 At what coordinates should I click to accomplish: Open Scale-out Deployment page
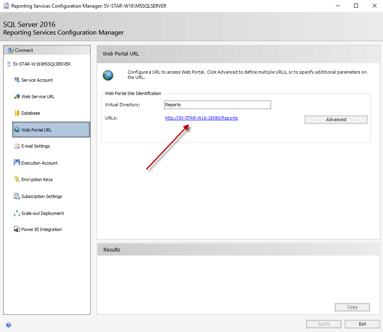[43, 213]
